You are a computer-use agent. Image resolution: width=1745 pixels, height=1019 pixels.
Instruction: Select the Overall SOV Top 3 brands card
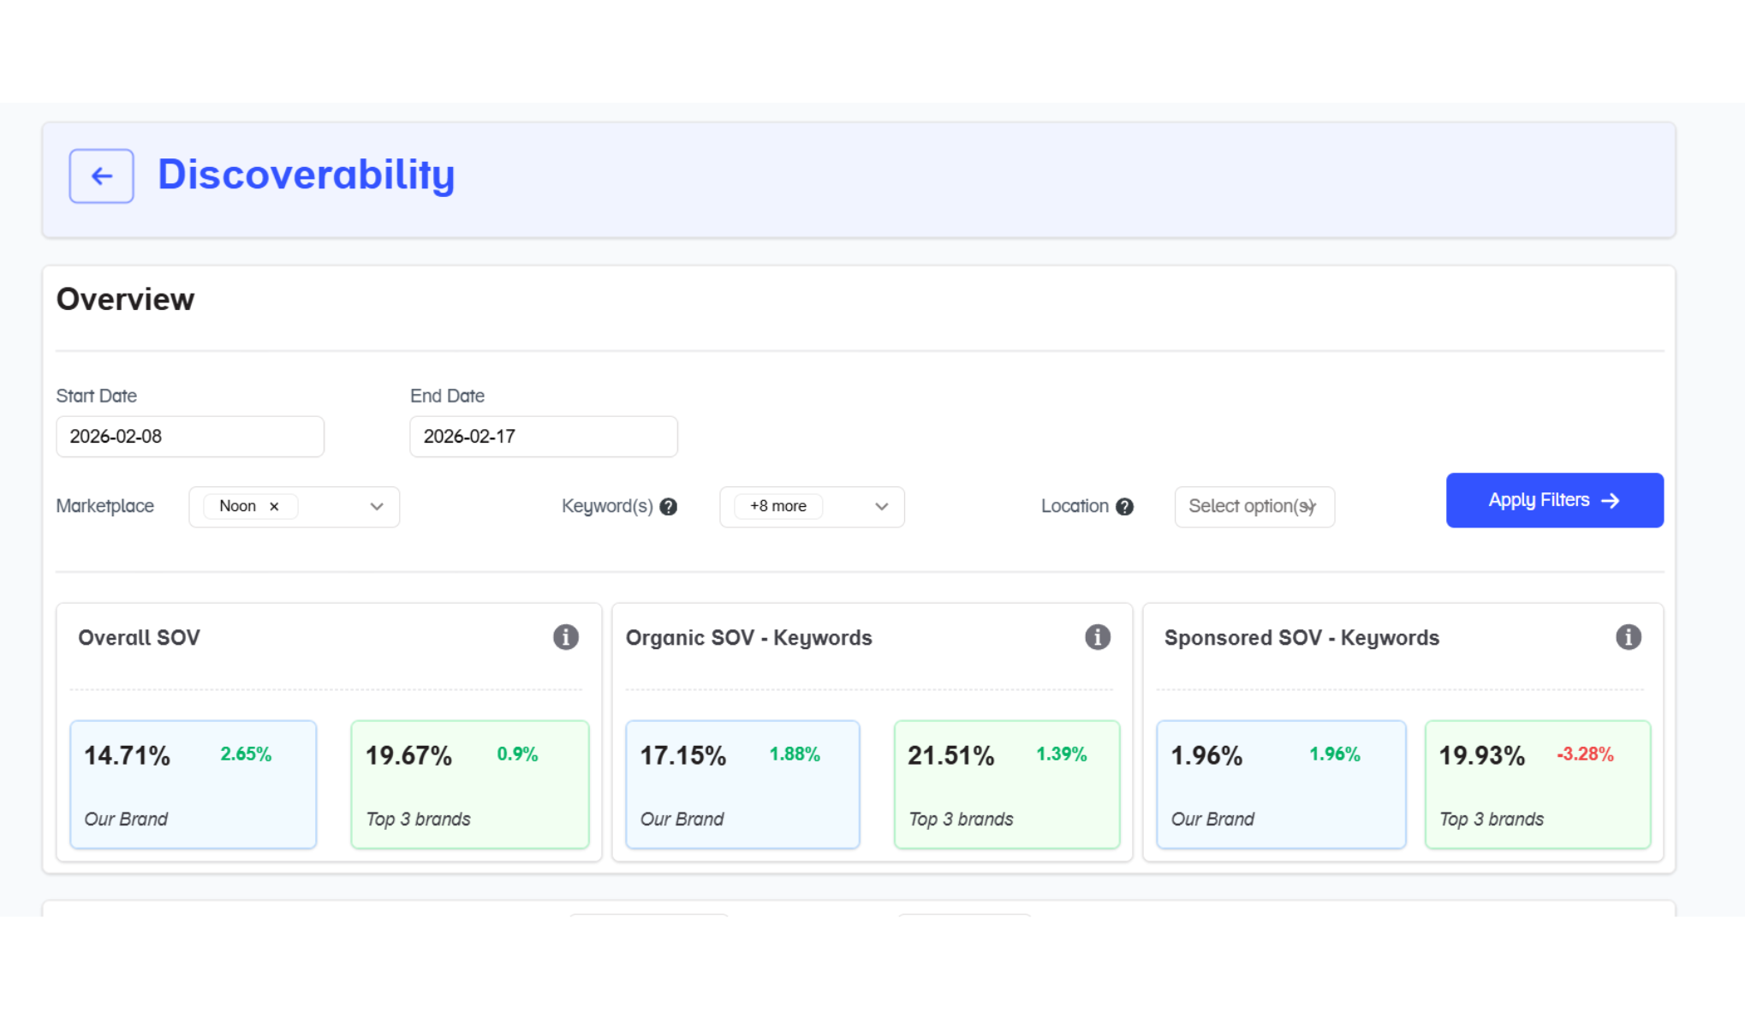[469, 784]
